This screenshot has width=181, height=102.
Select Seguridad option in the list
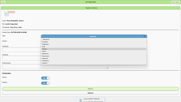(94, 58)
